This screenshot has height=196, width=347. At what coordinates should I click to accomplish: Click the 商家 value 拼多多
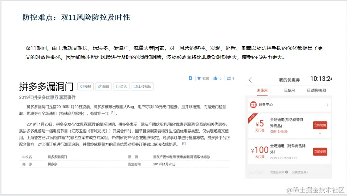pyautogui.click(x=52, y=164)
